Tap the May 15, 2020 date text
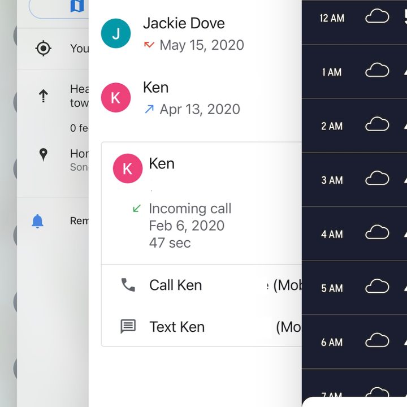The height and width of the screenshot is (407, 407). pos(202,45)
